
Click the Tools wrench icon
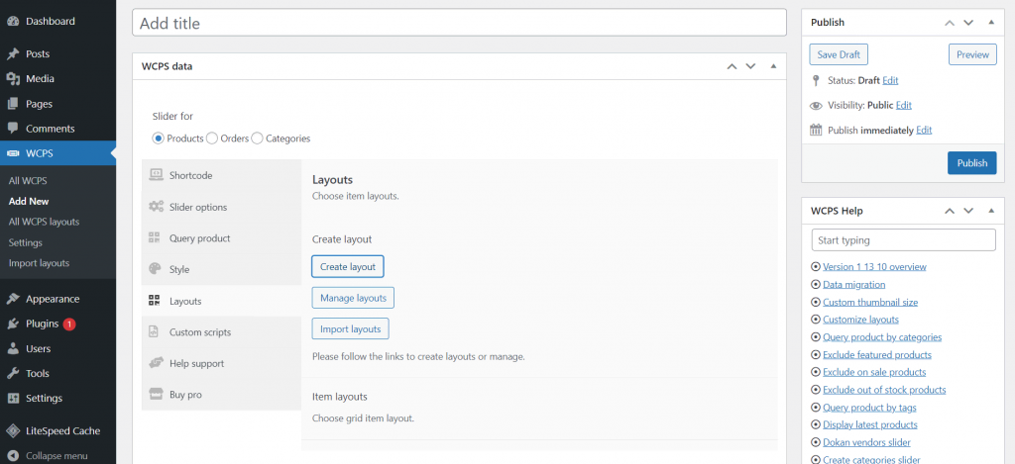click(x=12, y=374)
